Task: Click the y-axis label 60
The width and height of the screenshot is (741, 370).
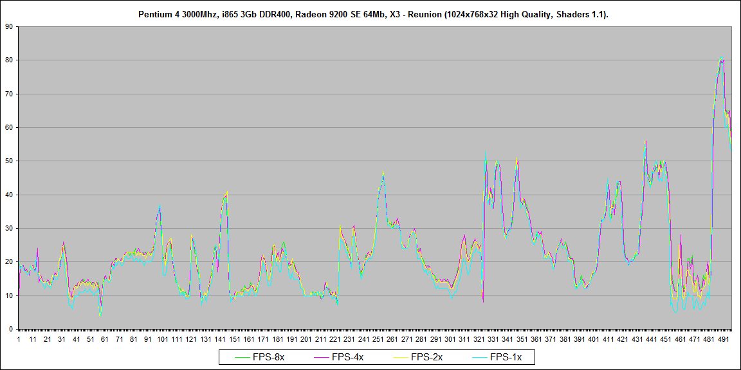Action: tap(8, 127)
